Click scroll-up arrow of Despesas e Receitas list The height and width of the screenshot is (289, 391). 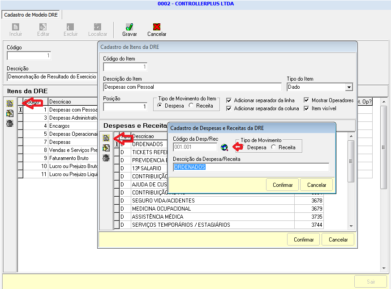coord(351,136)
